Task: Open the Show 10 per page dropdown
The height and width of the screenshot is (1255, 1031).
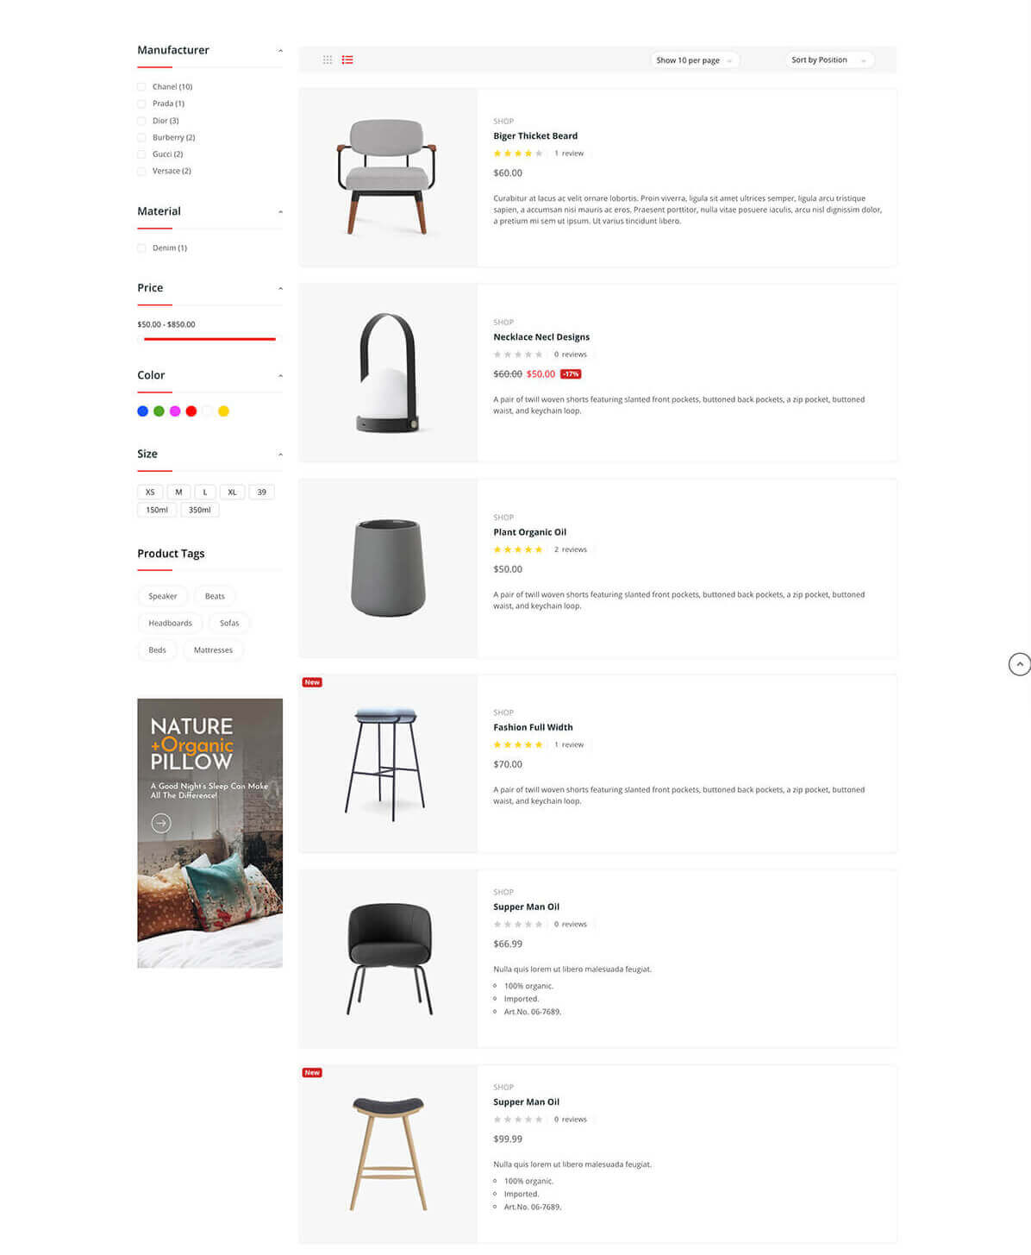Action: (694, 60)
